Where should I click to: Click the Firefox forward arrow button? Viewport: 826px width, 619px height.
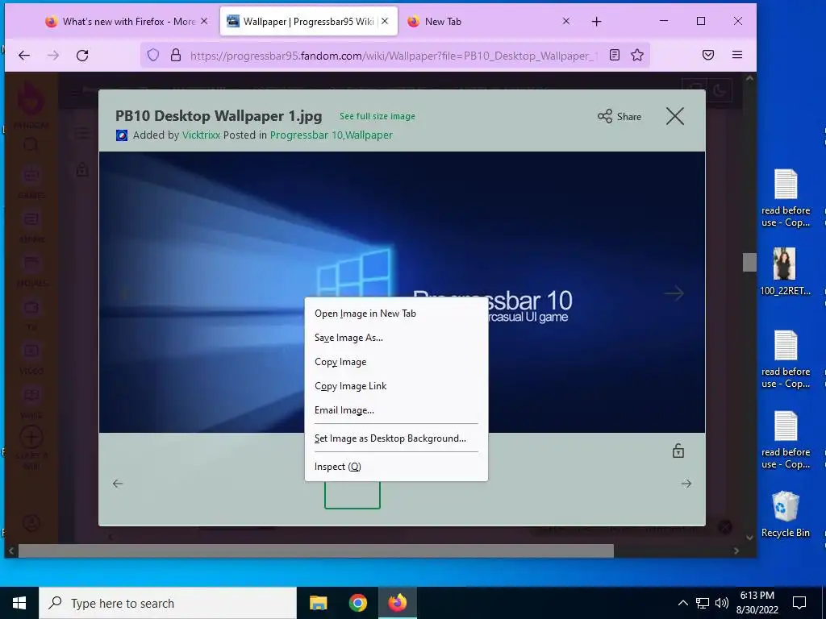click(53, 56)
